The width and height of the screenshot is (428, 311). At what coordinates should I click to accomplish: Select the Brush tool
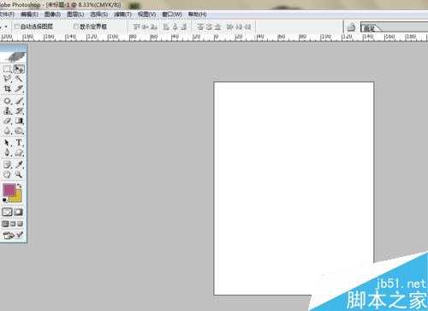point(19,101)
